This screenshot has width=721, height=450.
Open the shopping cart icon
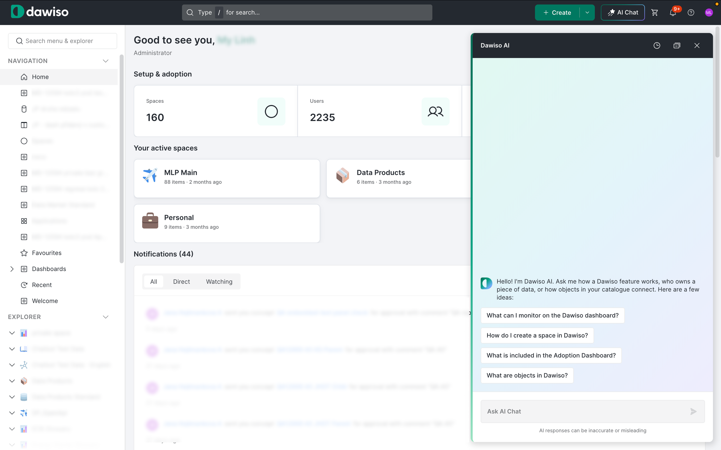[655, 12]
